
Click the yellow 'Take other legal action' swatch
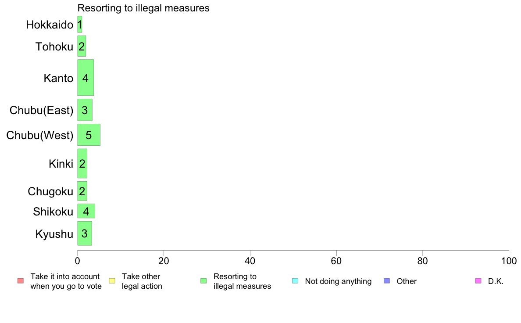[x=112, y=281]
